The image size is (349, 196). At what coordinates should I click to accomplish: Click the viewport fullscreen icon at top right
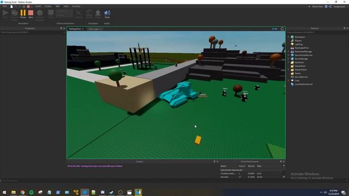(x=282, y=29)
